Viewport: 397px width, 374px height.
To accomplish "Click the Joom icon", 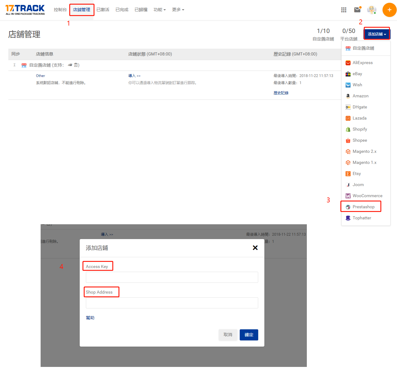I will [x=348, y=185].
